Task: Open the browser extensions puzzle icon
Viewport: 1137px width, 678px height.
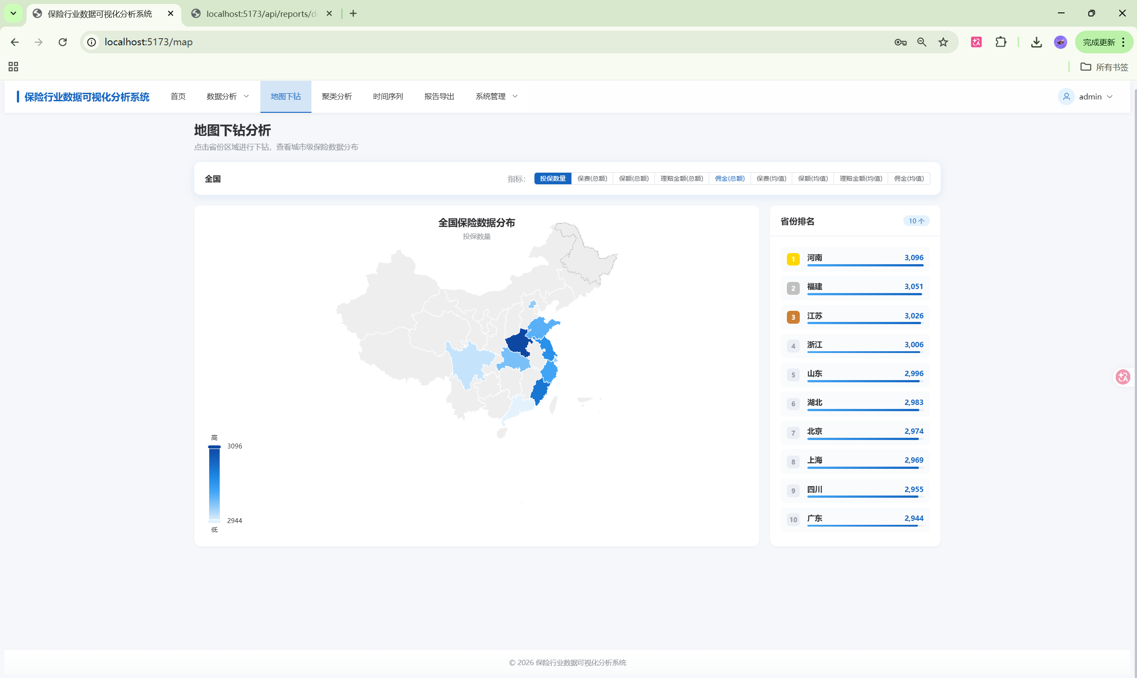Action: click(1000, 42)
